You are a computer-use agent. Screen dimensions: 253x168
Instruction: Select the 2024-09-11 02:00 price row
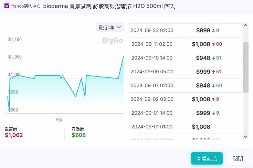pyautogui.click(x=186, y=44)
